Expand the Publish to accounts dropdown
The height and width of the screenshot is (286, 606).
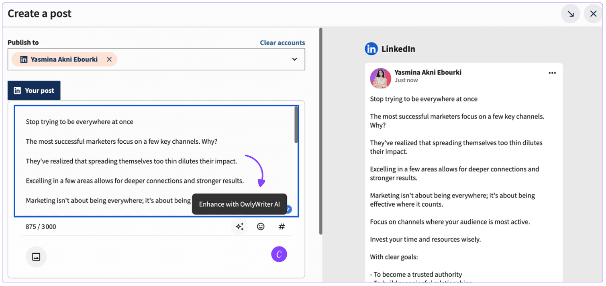click(x=294, y=59)
